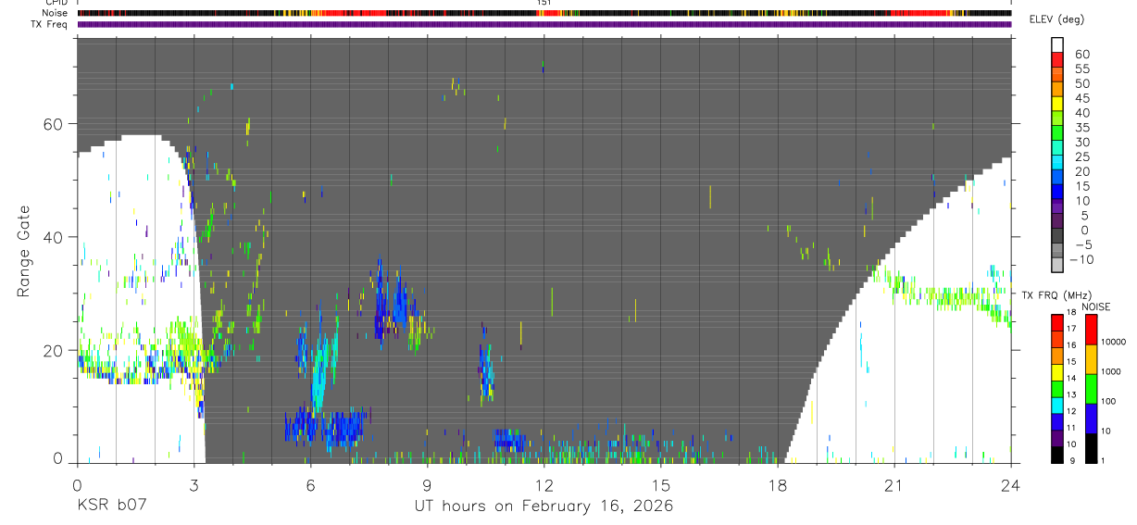Click the orange 45–50 degree ELEV swatch
Image resolution: width=1137 pixels, height=525 pixels.
click(1057, 89)
